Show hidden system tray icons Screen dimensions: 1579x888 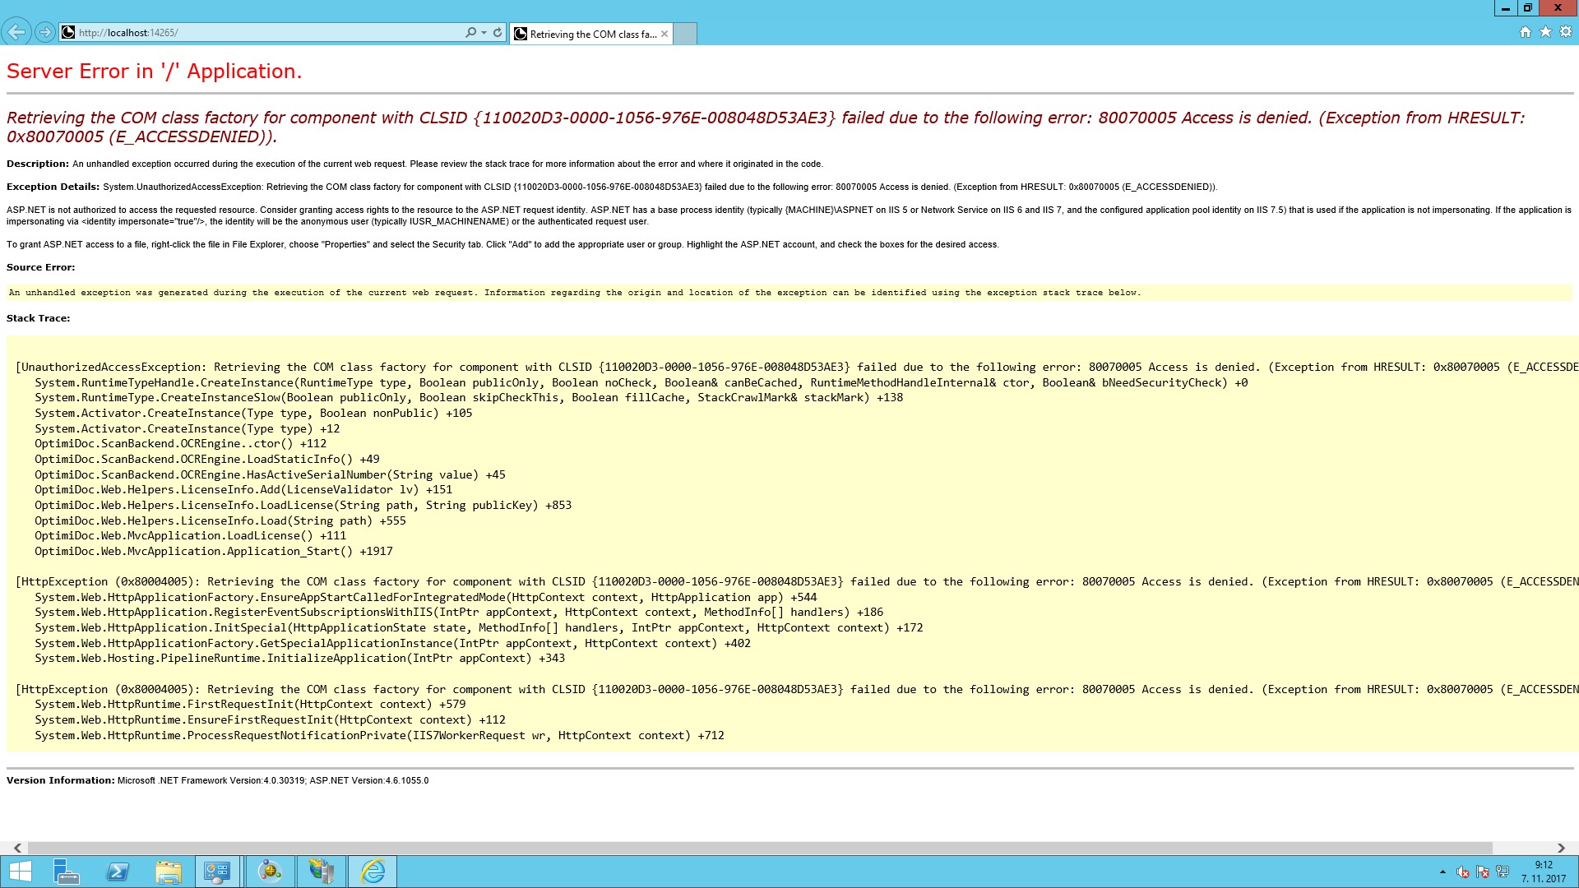[1442, 872]
